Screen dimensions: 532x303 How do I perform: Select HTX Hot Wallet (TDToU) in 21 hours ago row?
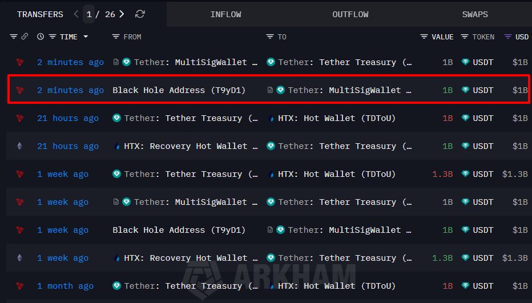[337, 118]
